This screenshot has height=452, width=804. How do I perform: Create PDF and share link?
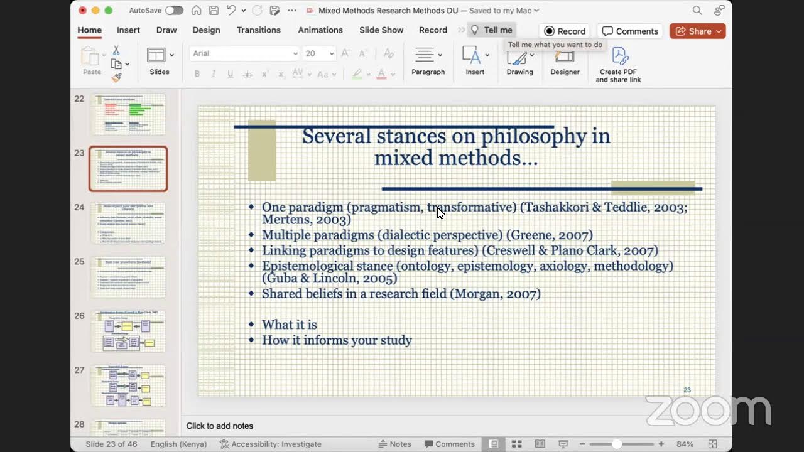pyautogui.click(x=618, y=65)
